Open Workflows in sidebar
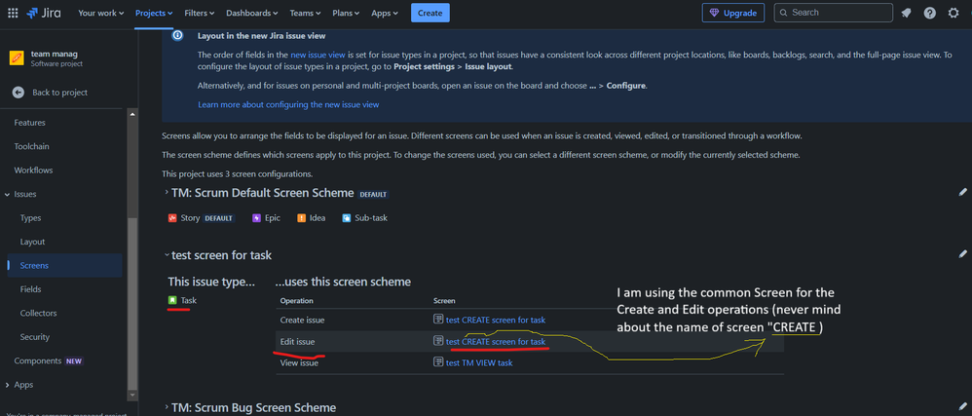Screen dimensions: 972x416 (x=33, y=170)
